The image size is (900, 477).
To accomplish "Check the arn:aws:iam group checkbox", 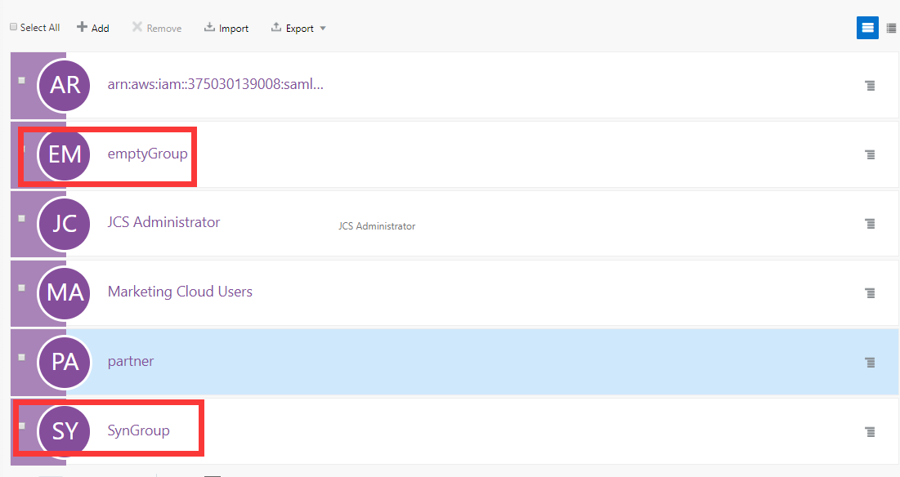I will coord(22,80).
